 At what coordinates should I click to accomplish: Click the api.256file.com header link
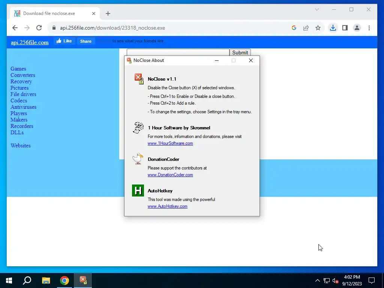coord(30,42)
